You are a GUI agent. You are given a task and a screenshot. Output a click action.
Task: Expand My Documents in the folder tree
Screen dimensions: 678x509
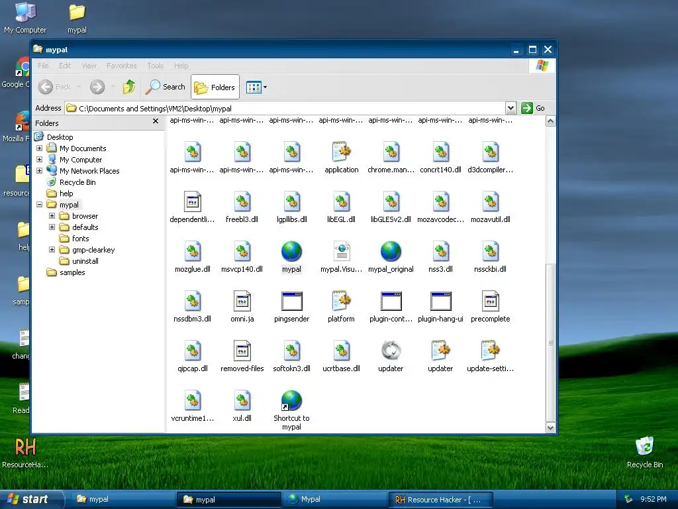coord(39,148)
